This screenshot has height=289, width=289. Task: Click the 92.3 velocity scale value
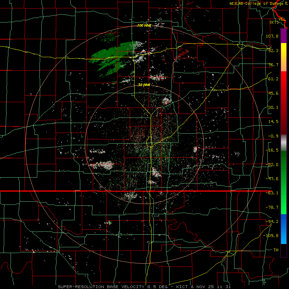tap(273, 50)
